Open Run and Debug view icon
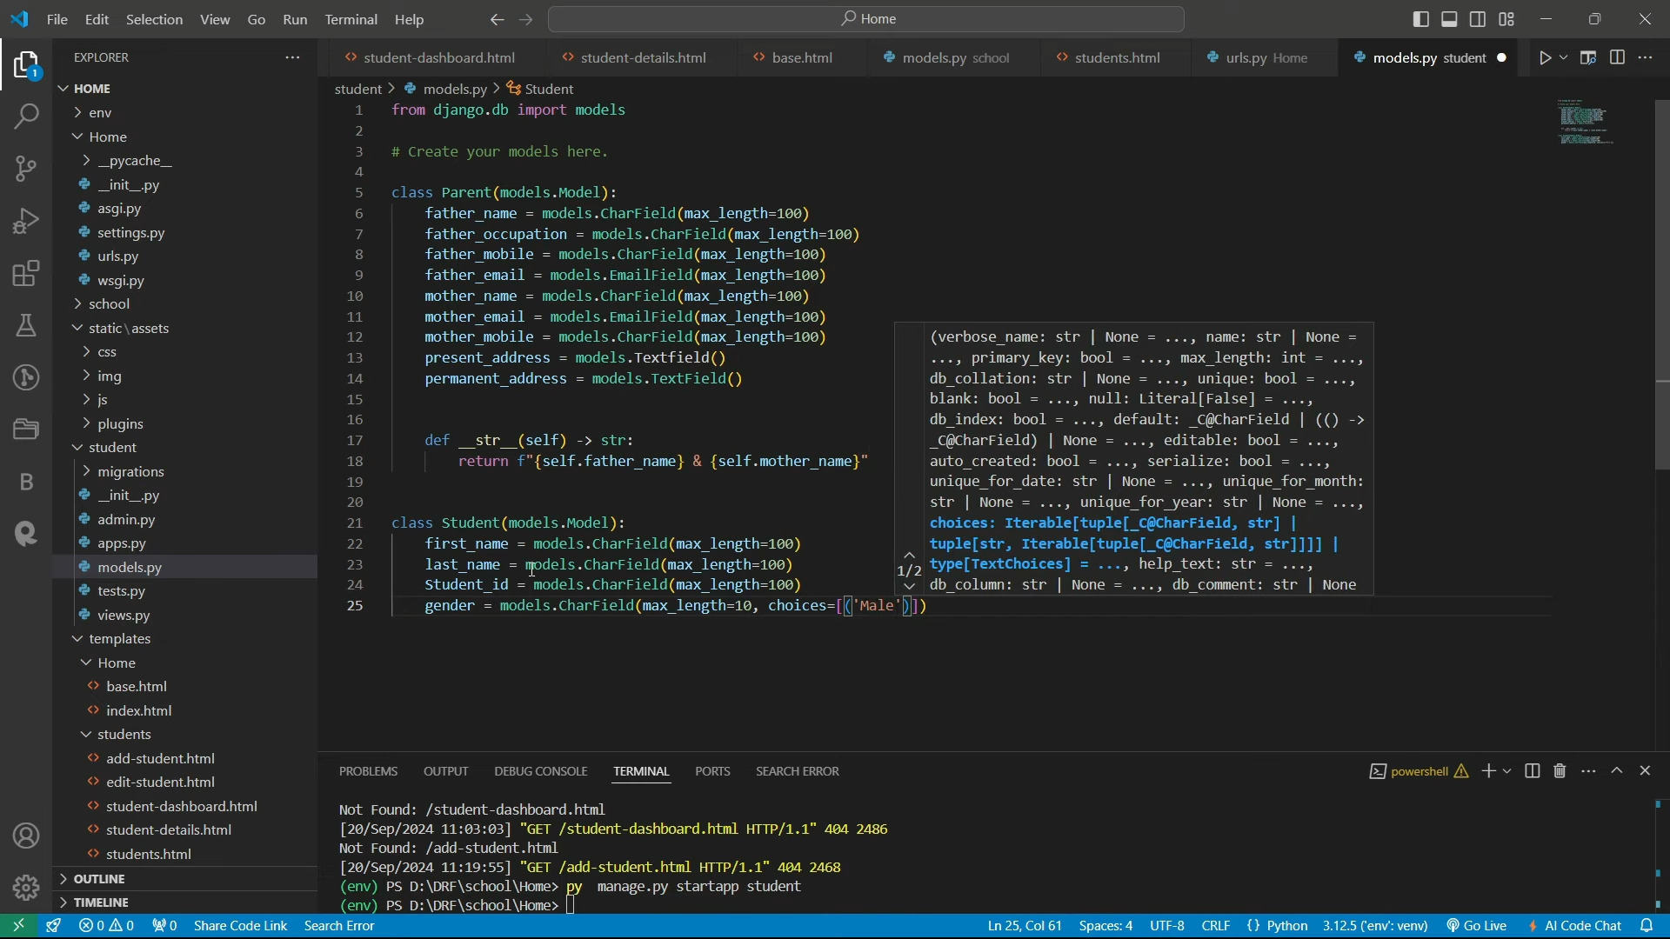 tap(26, 221)
